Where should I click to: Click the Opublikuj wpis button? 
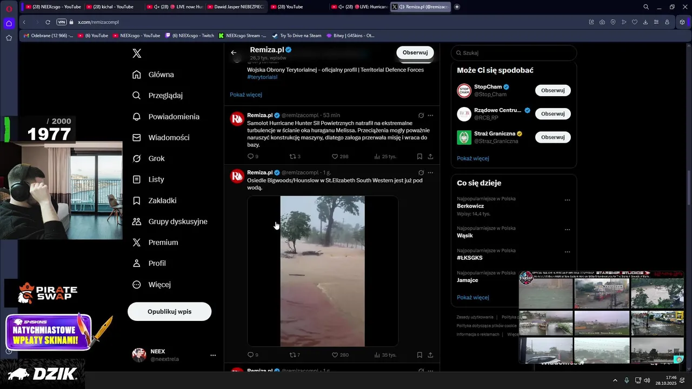pos(169,312)
